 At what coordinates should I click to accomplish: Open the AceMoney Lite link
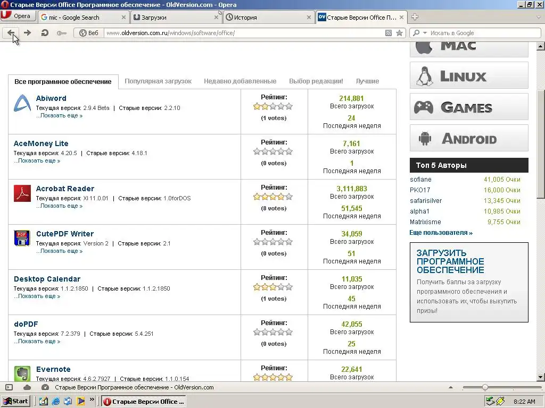pyautogui.click(x=41, y=143)
